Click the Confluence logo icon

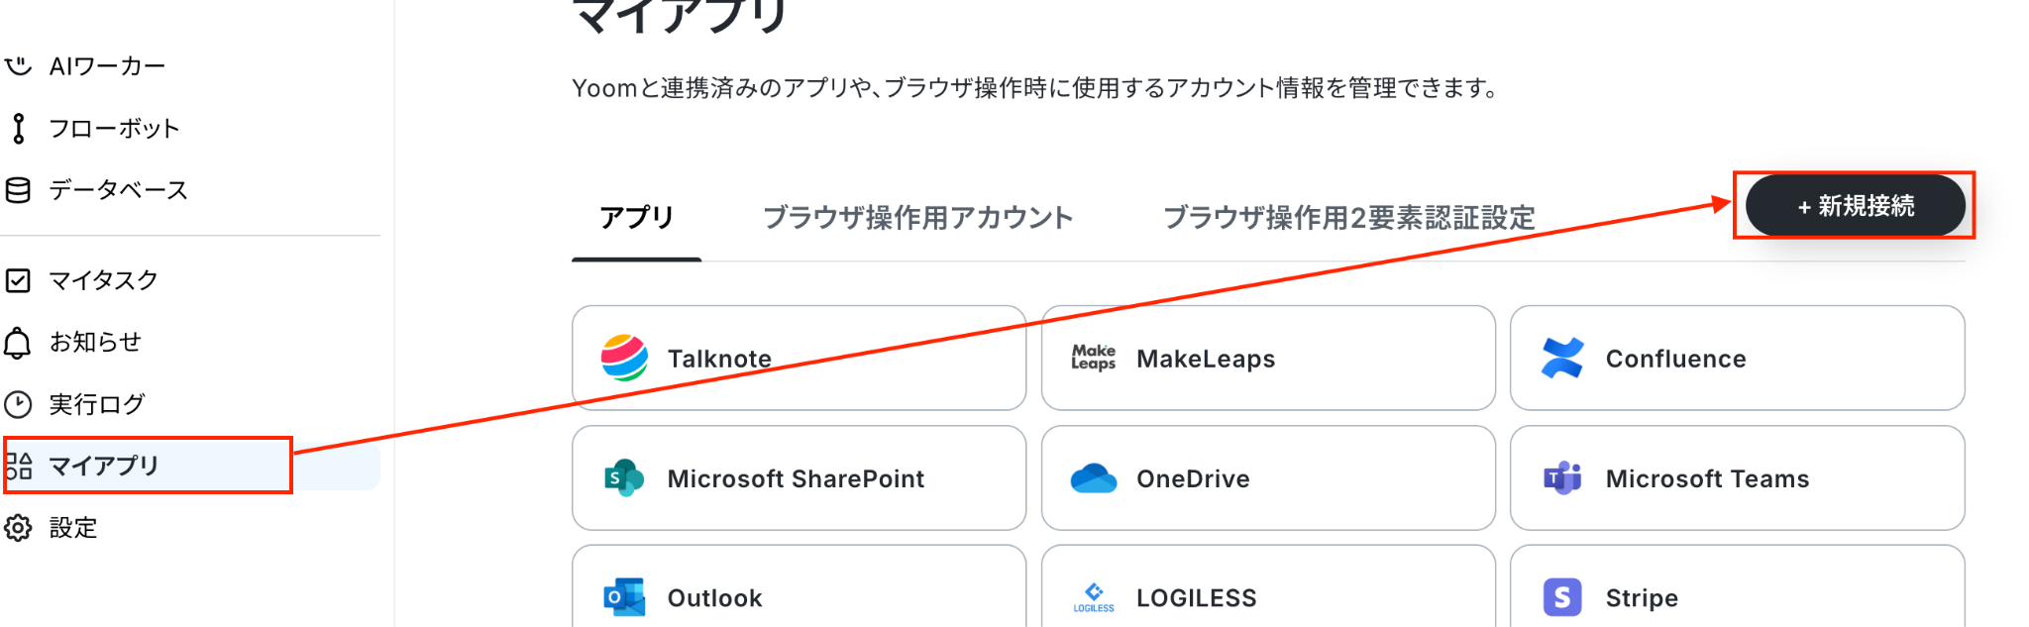pos(1562,359)
